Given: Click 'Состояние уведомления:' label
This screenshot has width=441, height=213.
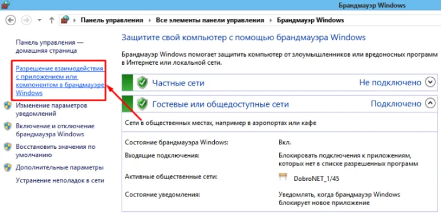Looking at the screenshot, I should click(x=163, y=195).
